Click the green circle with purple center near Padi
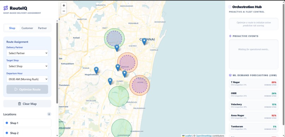This screenshot has height=137, width=285. 114,38
